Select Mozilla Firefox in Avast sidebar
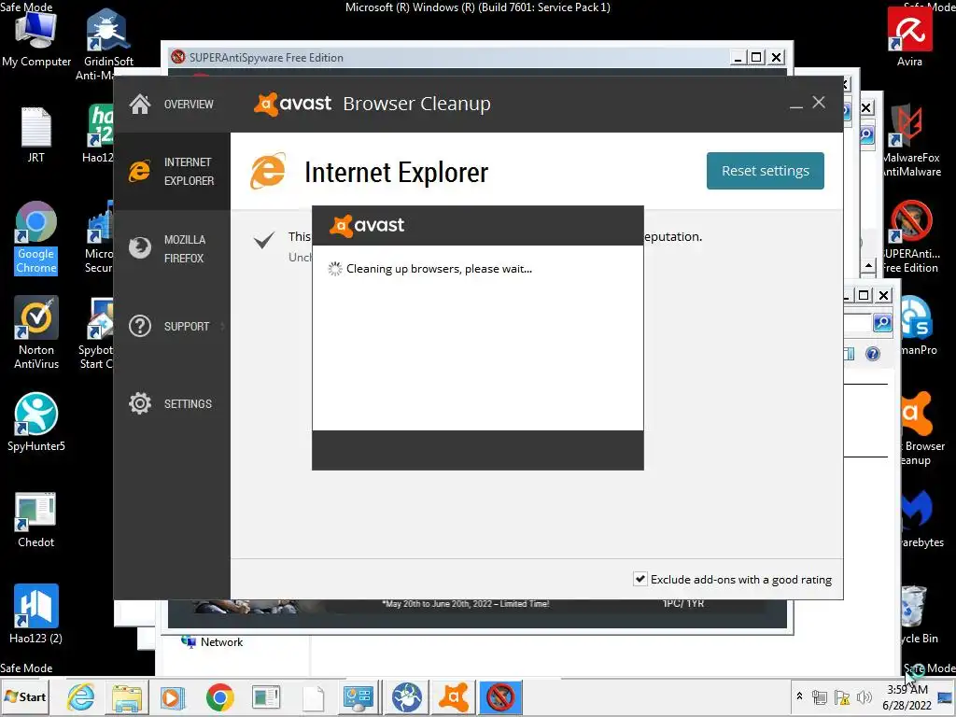 173,248
